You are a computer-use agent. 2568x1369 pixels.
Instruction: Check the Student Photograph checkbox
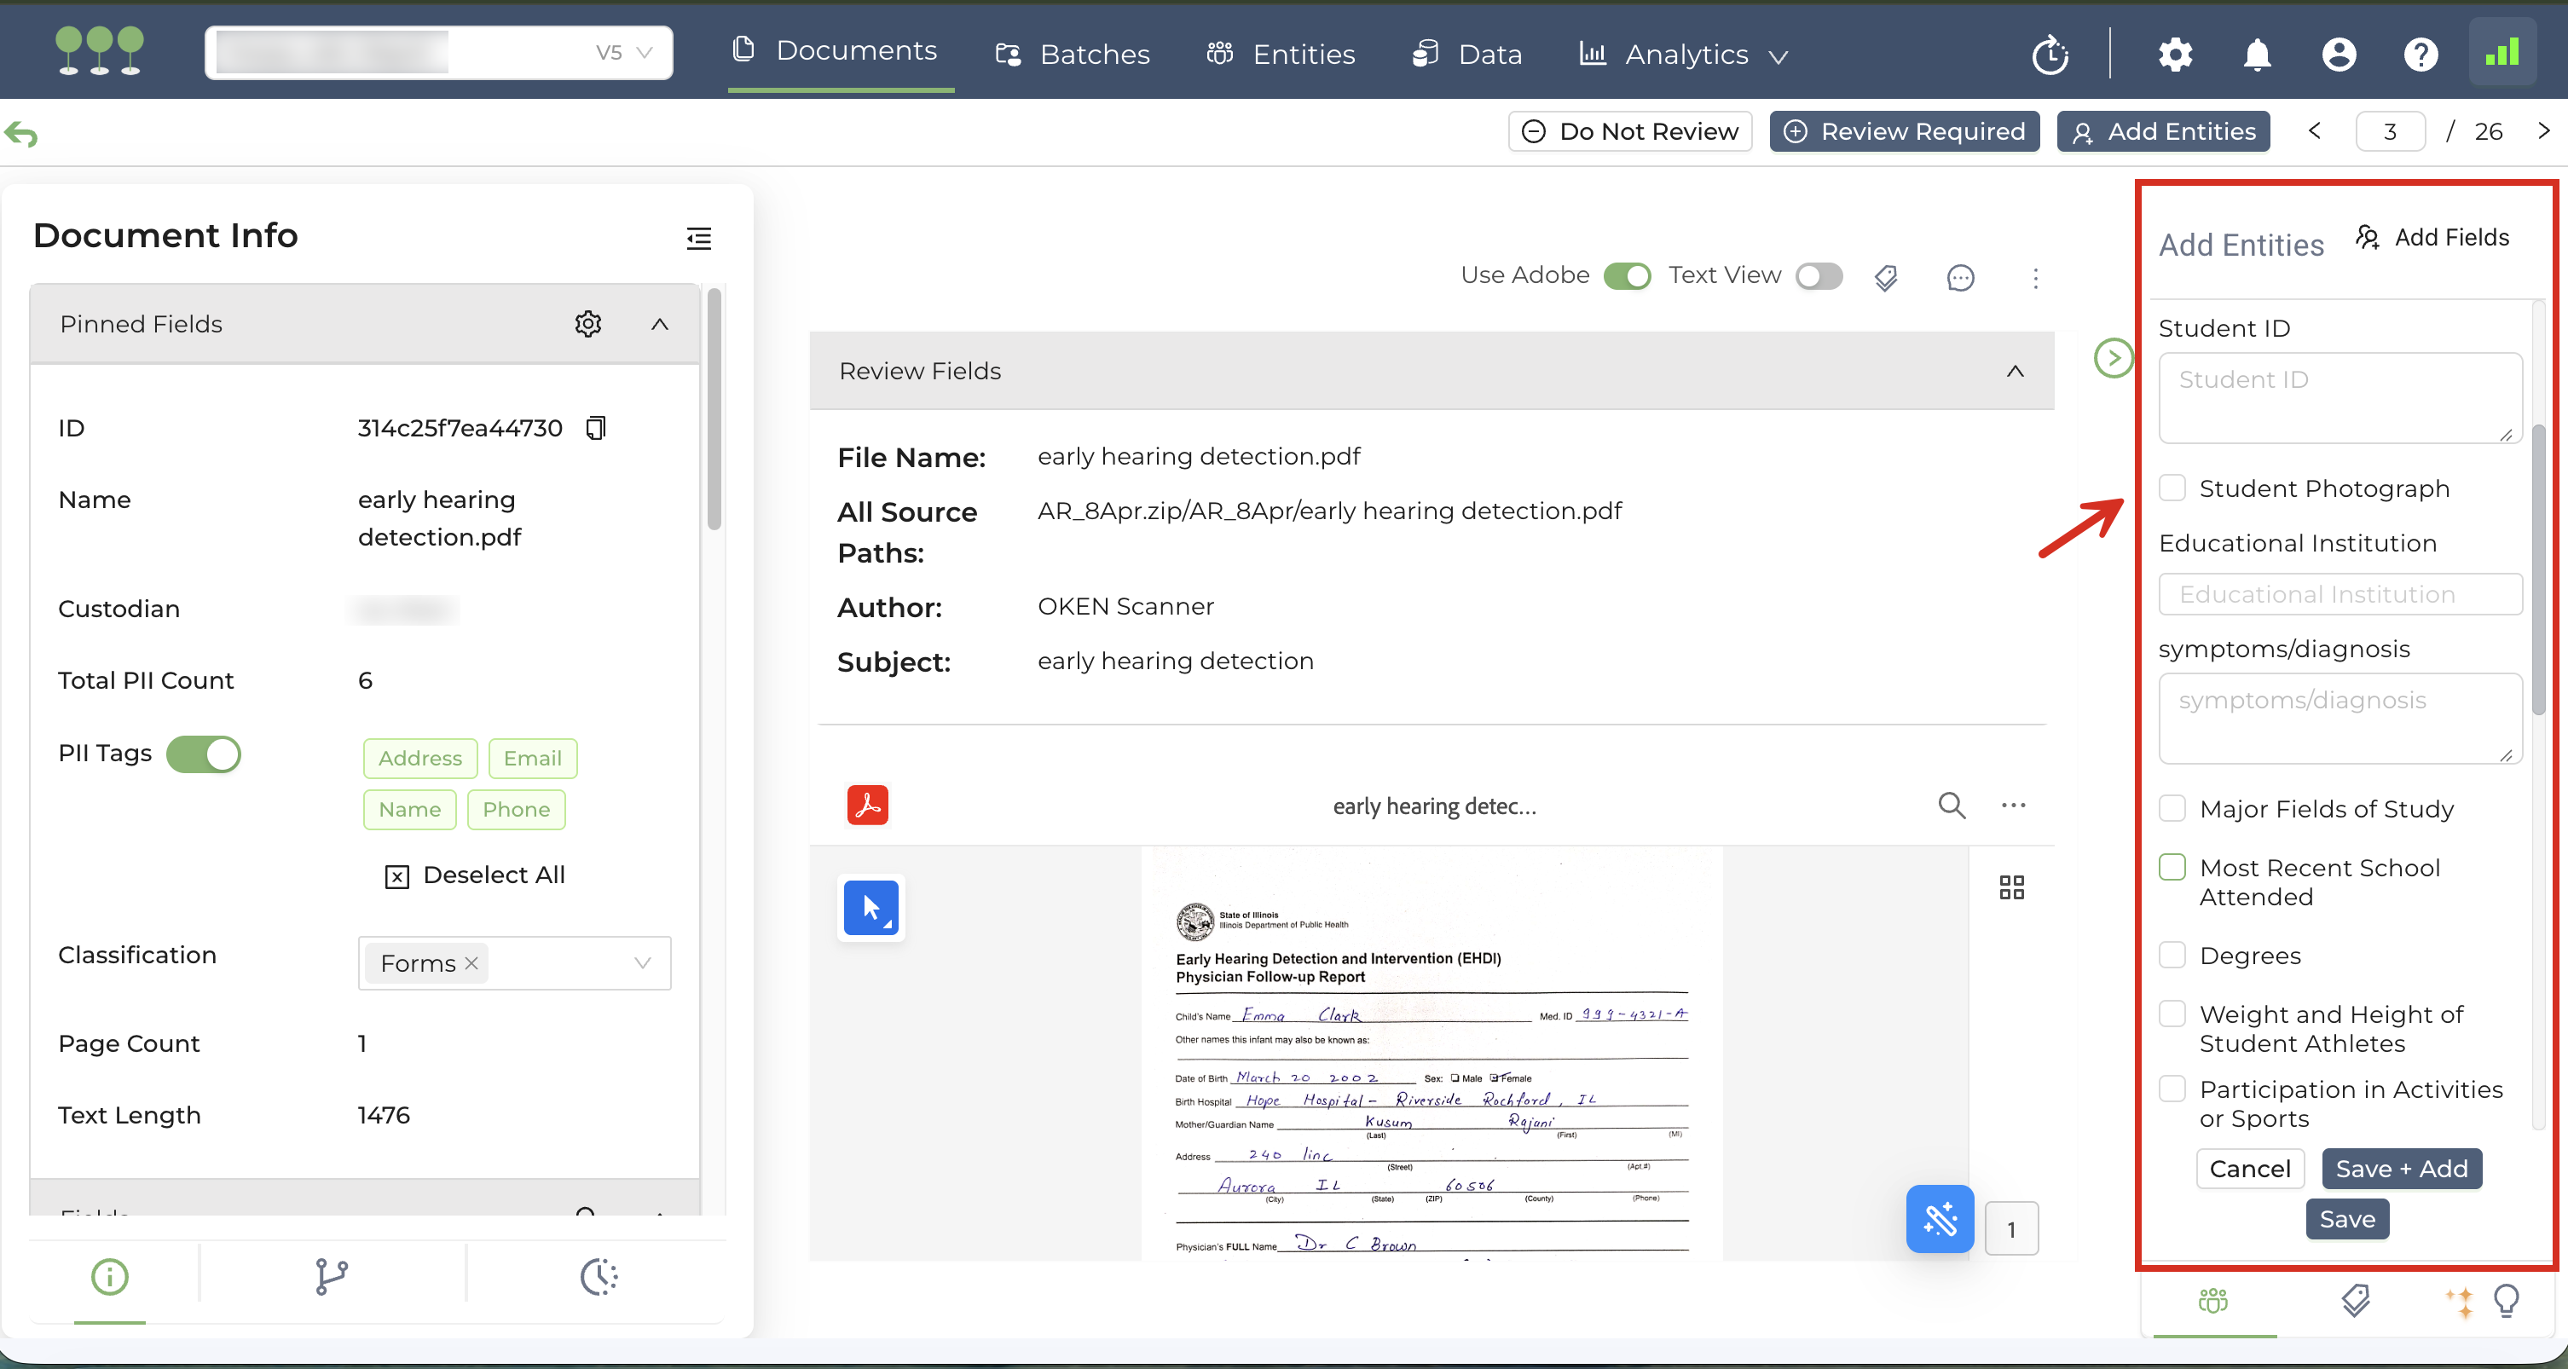pos(2172,488)
